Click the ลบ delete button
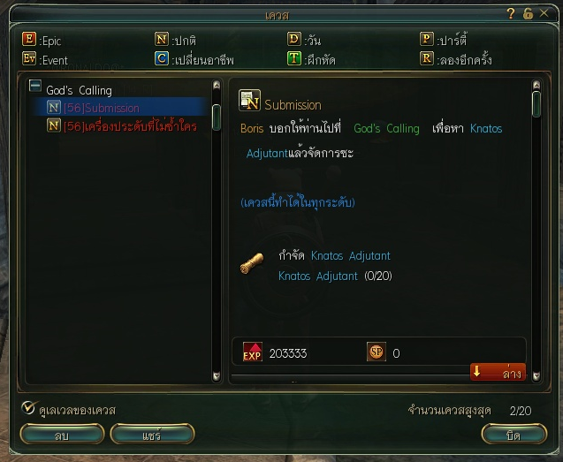Viewport: 563px width, 462px height. click(x=62, y=435)
